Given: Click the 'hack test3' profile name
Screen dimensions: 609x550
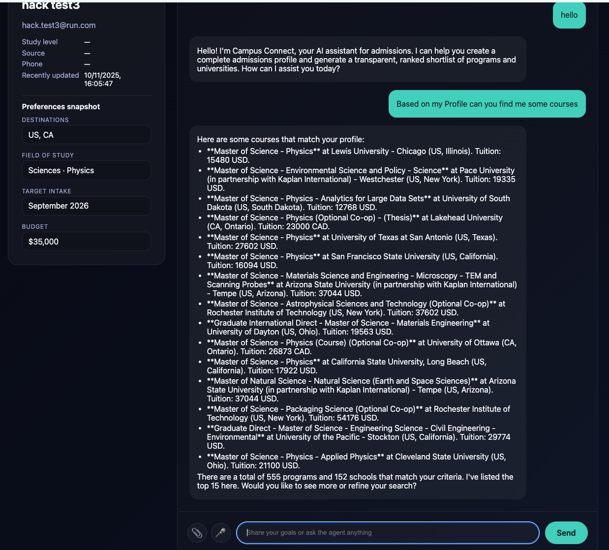Looking at the screenshot, I should pos(51,5).
